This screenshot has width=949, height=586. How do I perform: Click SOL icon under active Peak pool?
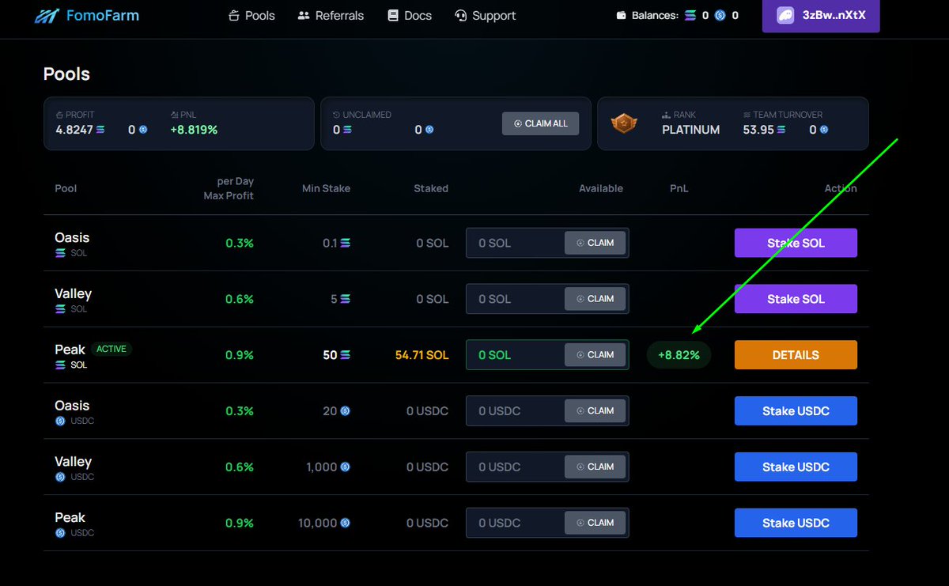coord(60,365)
